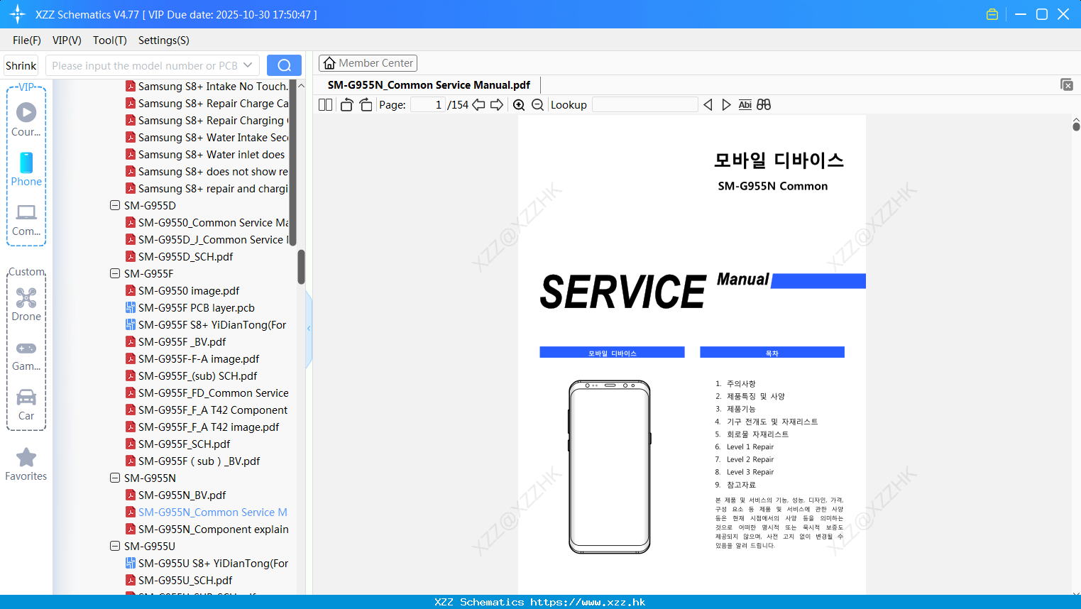Open SM-G955N_BV.pdf

pyautogui.click(x=182, y=495)
